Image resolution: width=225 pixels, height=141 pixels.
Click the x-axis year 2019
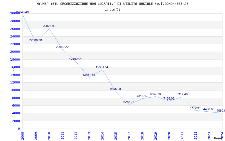[156, 136]
